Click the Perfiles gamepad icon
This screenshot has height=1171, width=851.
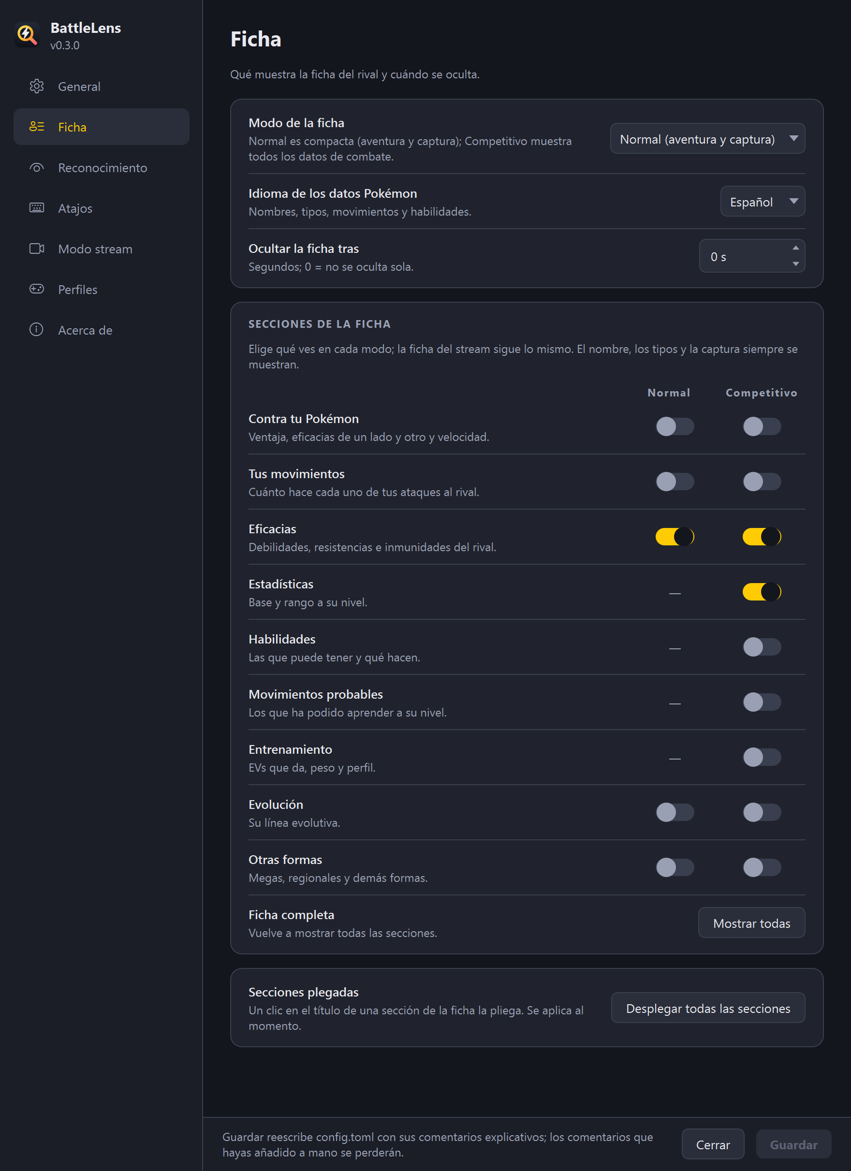[x=37, y=289]
